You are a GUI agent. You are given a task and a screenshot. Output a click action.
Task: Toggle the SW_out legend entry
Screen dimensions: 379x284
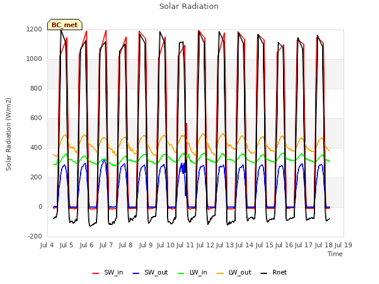point(150,273)
